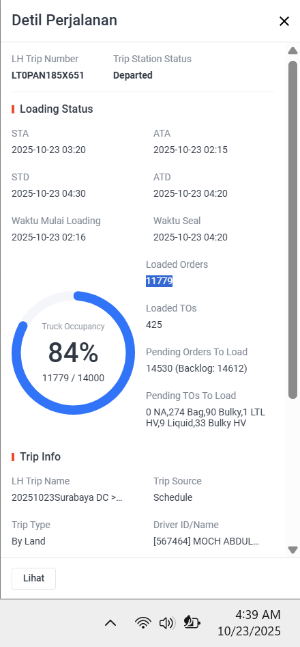Click the battery status tray icon

click(x=192, y=622)
